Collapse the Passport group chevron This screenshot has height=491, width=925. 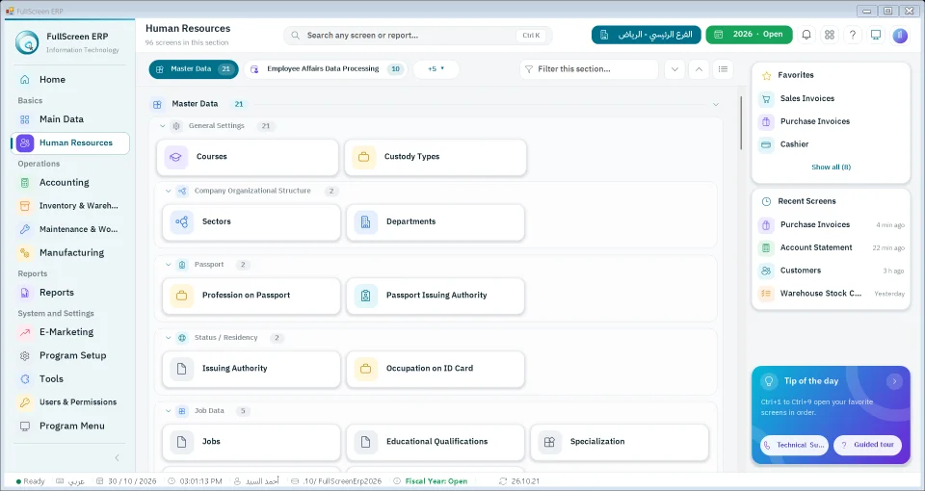tap(168, 265)
